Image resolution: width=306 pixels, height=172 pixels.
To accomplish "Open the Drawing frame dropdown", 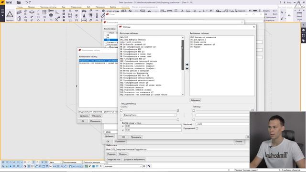I will (150, 115).
